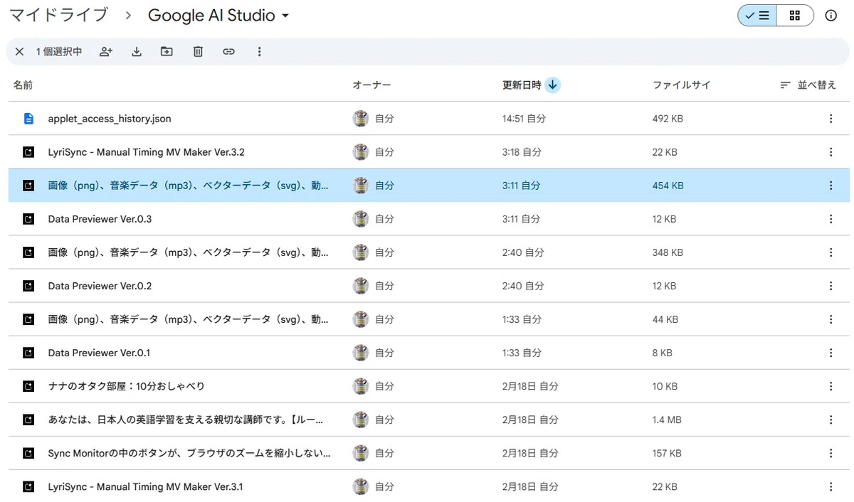This screenshot has height=502, width=854.
Task: Sort by 名前 column header
Action: tap(23, 85)
